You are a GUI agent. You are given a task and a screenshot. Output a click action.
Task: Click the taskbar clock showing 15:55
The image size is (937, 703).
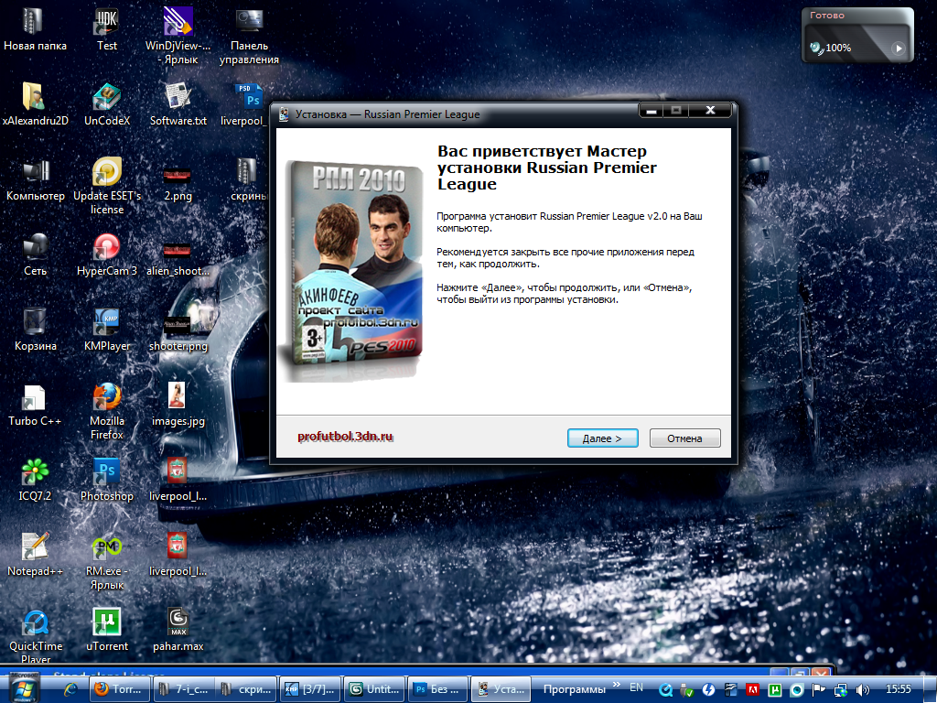point(899,689)
